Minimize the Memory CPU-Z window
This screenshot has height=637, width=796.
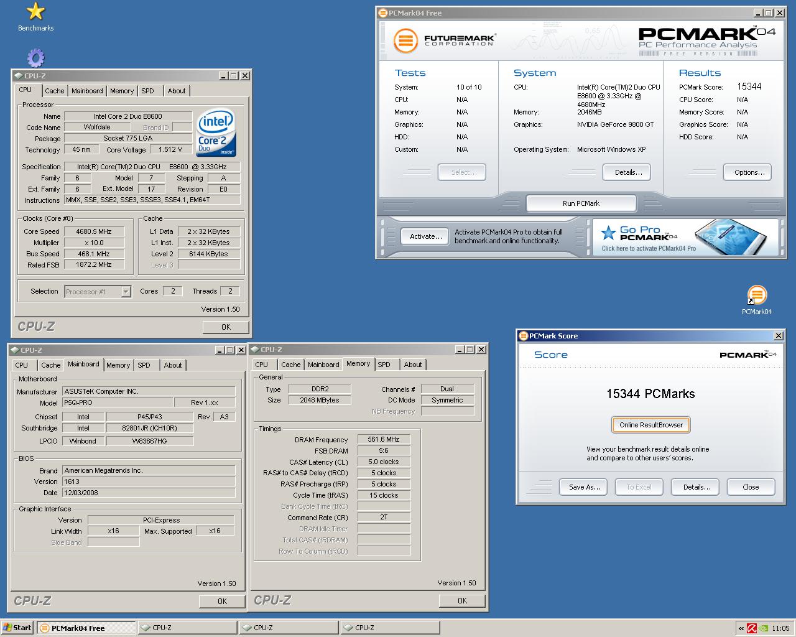pyautogui.click(x=460, y=350)
